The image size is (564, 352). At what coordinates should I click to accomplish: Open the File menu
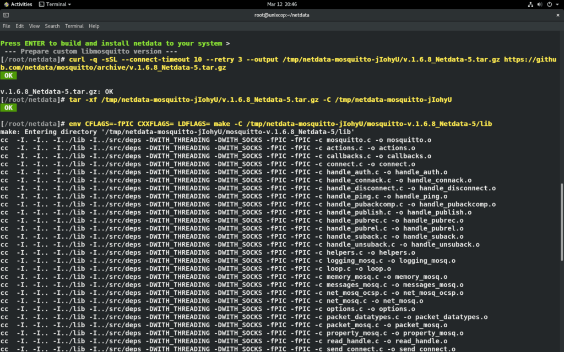tap(6, 26)
